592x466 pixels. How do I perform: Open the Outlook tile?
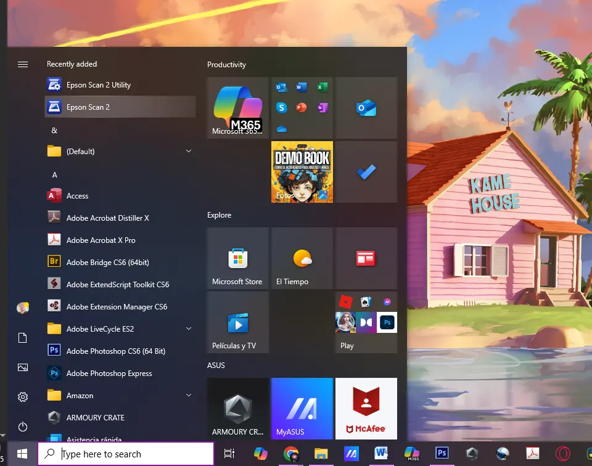[366, 108]
